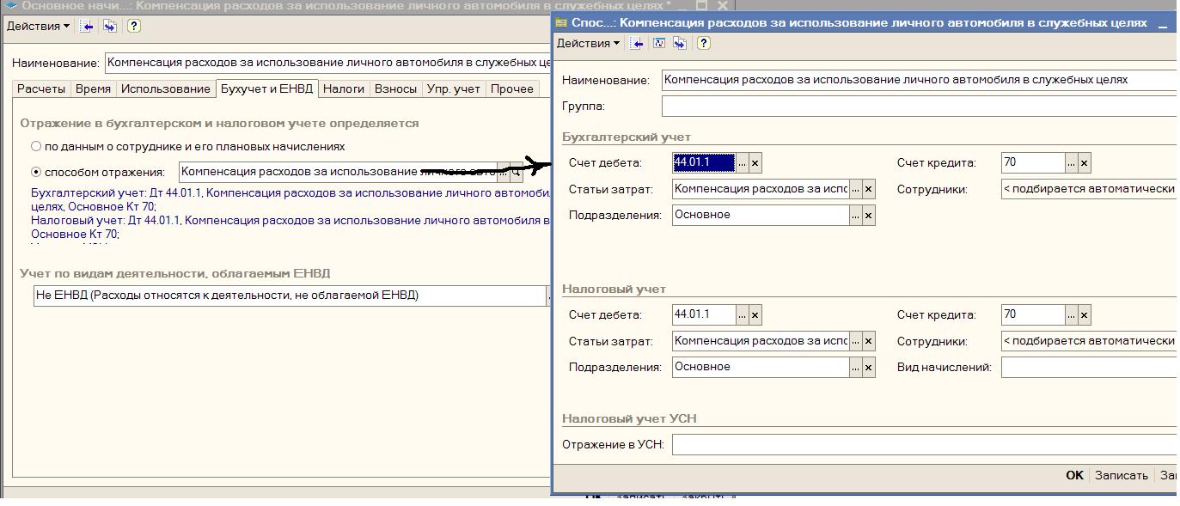Clear Счет дебета in Бухгалтерский учет section
Image resolution: width=1180 pixels, height=506 pixels.
click(x=755, y=162)
